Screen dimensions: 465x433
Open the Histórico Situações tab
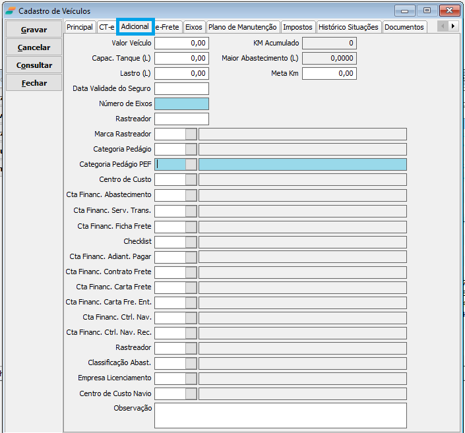tap(348, 27)
